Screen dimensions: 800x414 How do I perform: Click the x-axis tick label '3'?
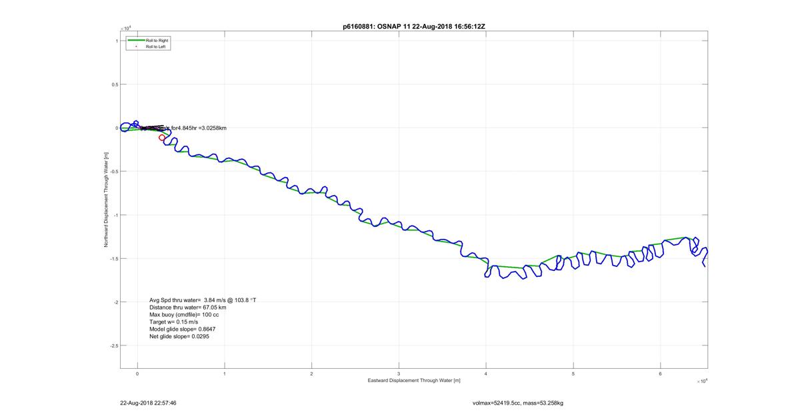399,373
